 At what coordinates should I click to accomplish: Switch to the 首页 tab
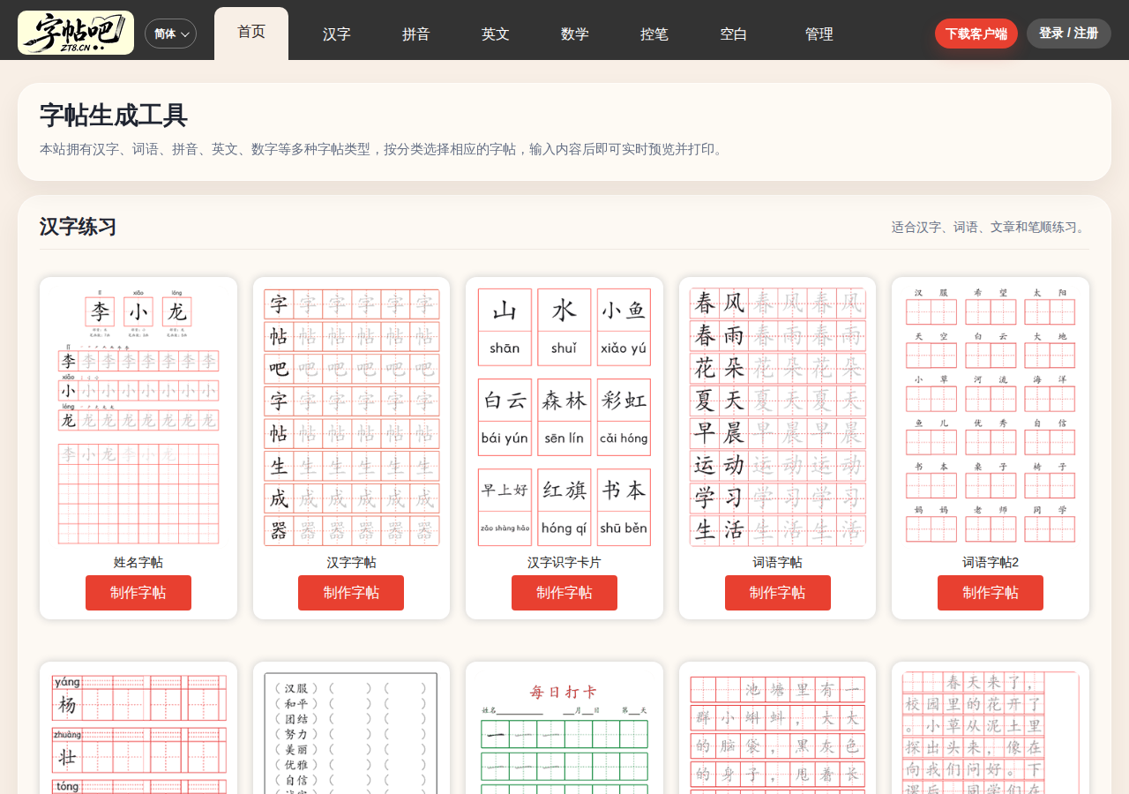[x=251, y=33]
